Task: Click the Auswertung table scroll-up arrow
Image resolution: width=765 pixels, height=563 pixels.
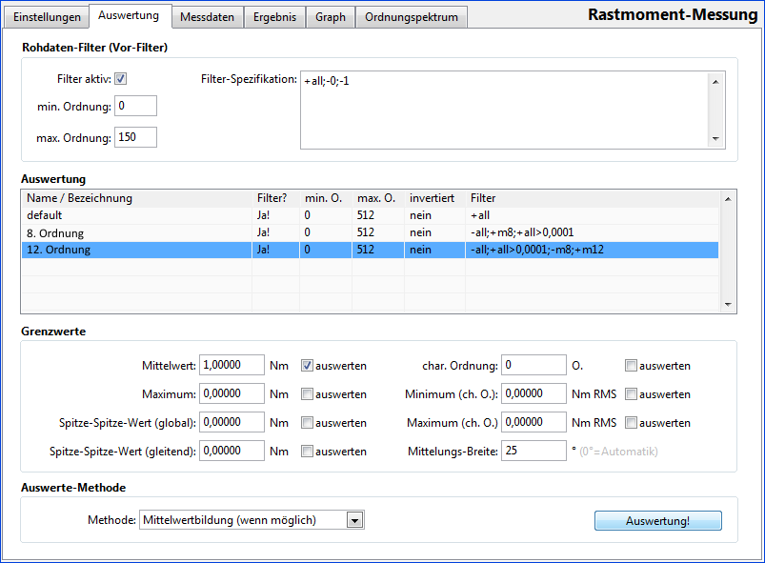Action: 728,198
